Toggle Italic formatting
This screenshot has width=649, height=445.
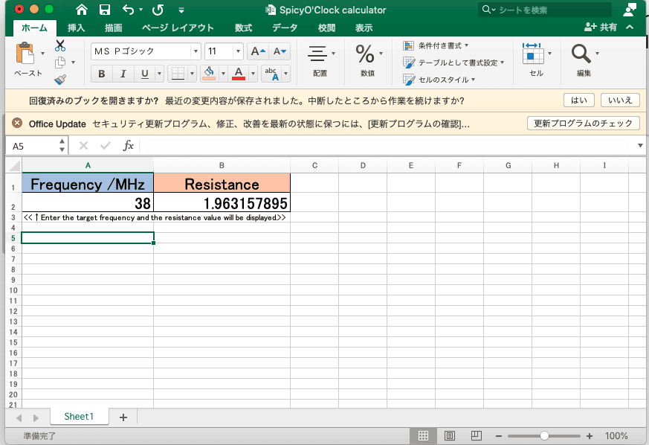123,74
